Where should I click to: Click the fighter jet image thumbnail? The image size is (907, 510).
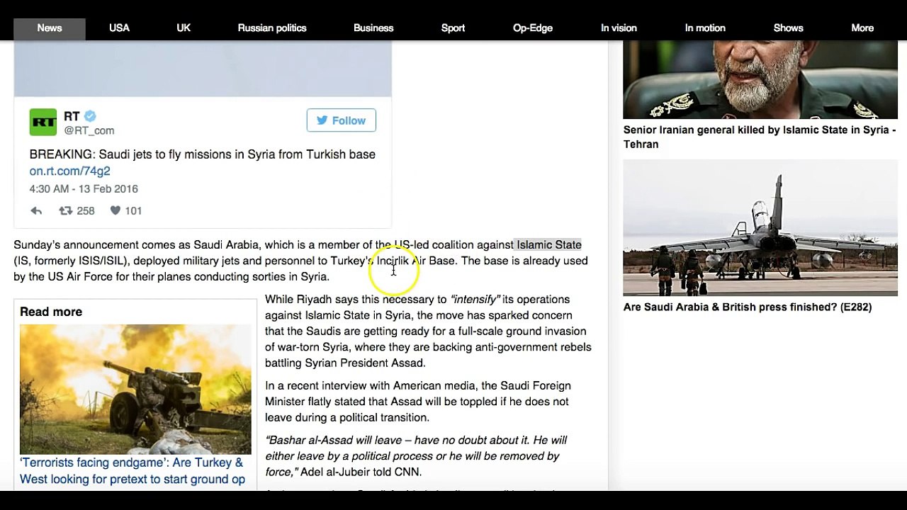tap(760, 227)
